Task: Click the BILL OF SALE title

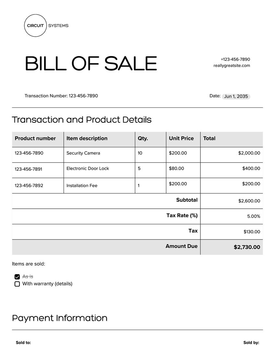Action: pyautogui.click(x=91, y=64)
